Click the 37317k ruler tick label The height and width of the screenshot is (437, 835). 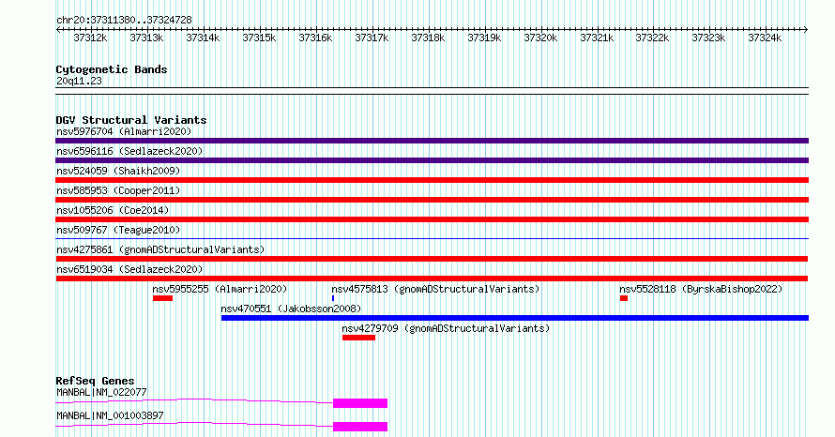coord(372,38)
